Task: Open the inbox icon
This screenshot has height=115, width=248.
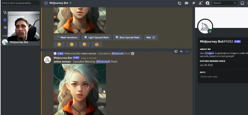Action: [x=242, y=3]
